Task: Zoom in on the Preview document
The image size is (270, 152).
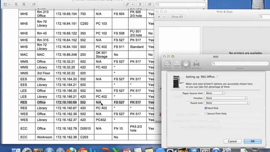Action: [24, 5]
